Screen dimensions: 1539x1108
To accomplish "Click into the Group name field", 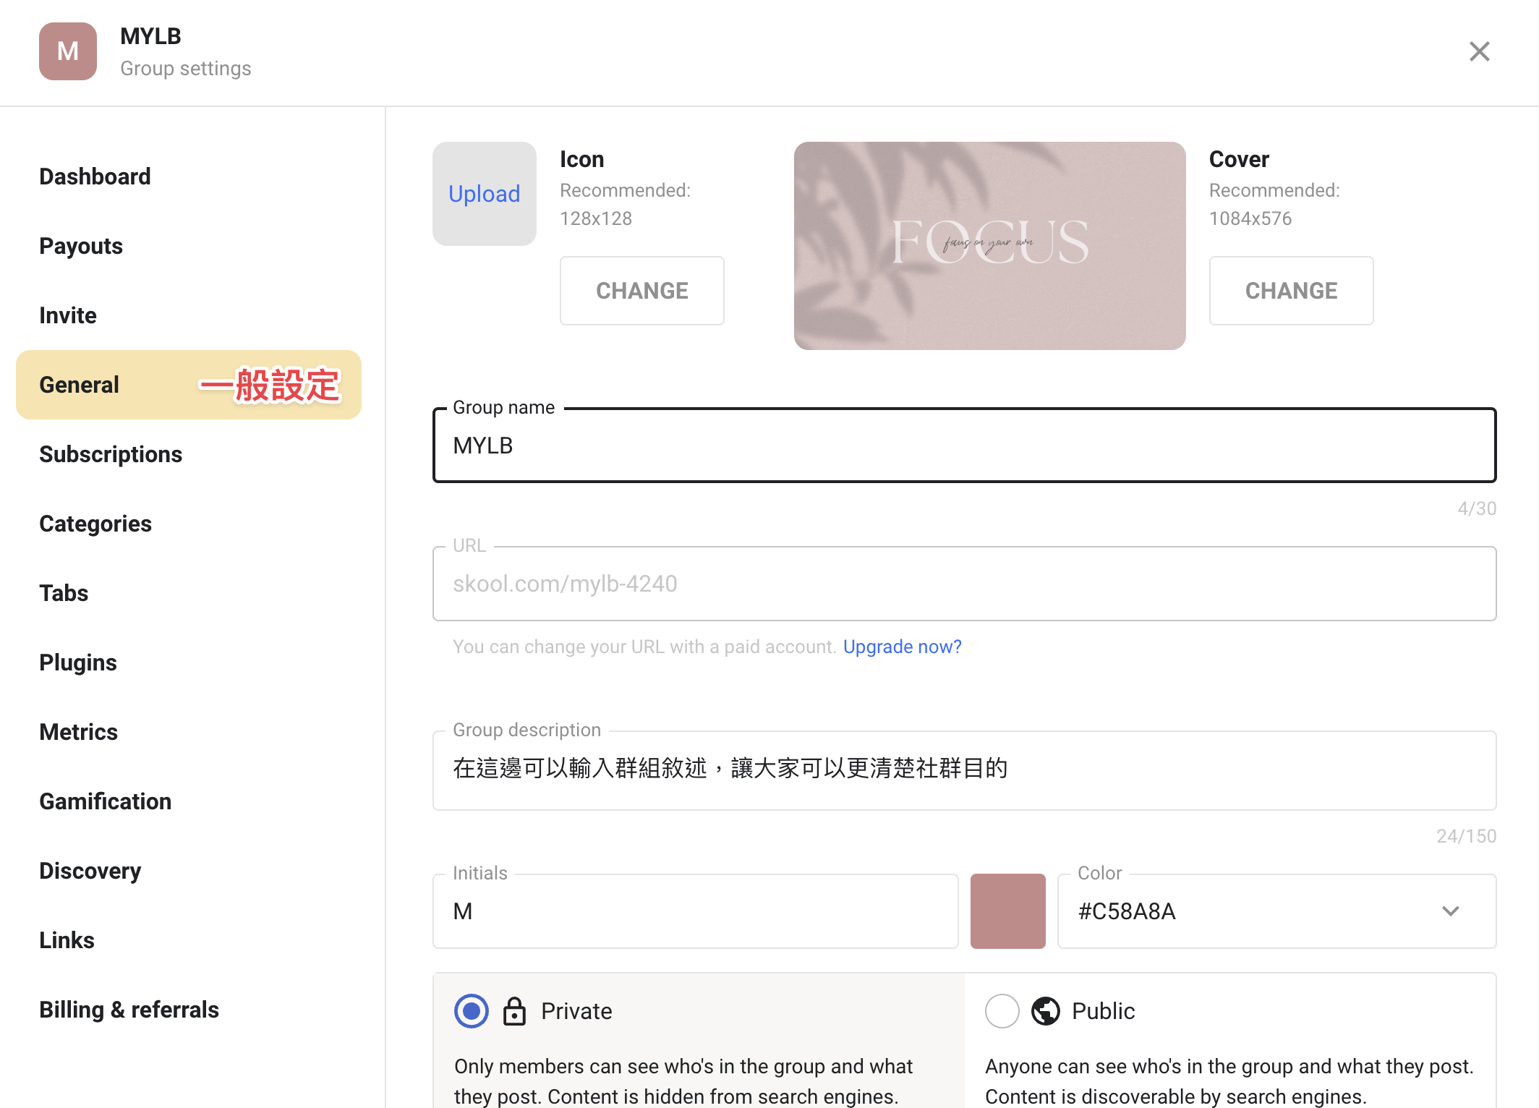I will [965, 446].
